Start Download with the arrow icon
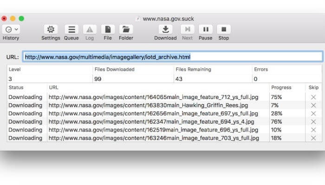Image resolution: width=325 pixels, height=185 pixels. 165,30
